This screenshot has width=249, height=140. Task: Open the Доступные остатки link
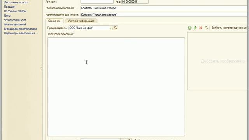pos(16,2)
